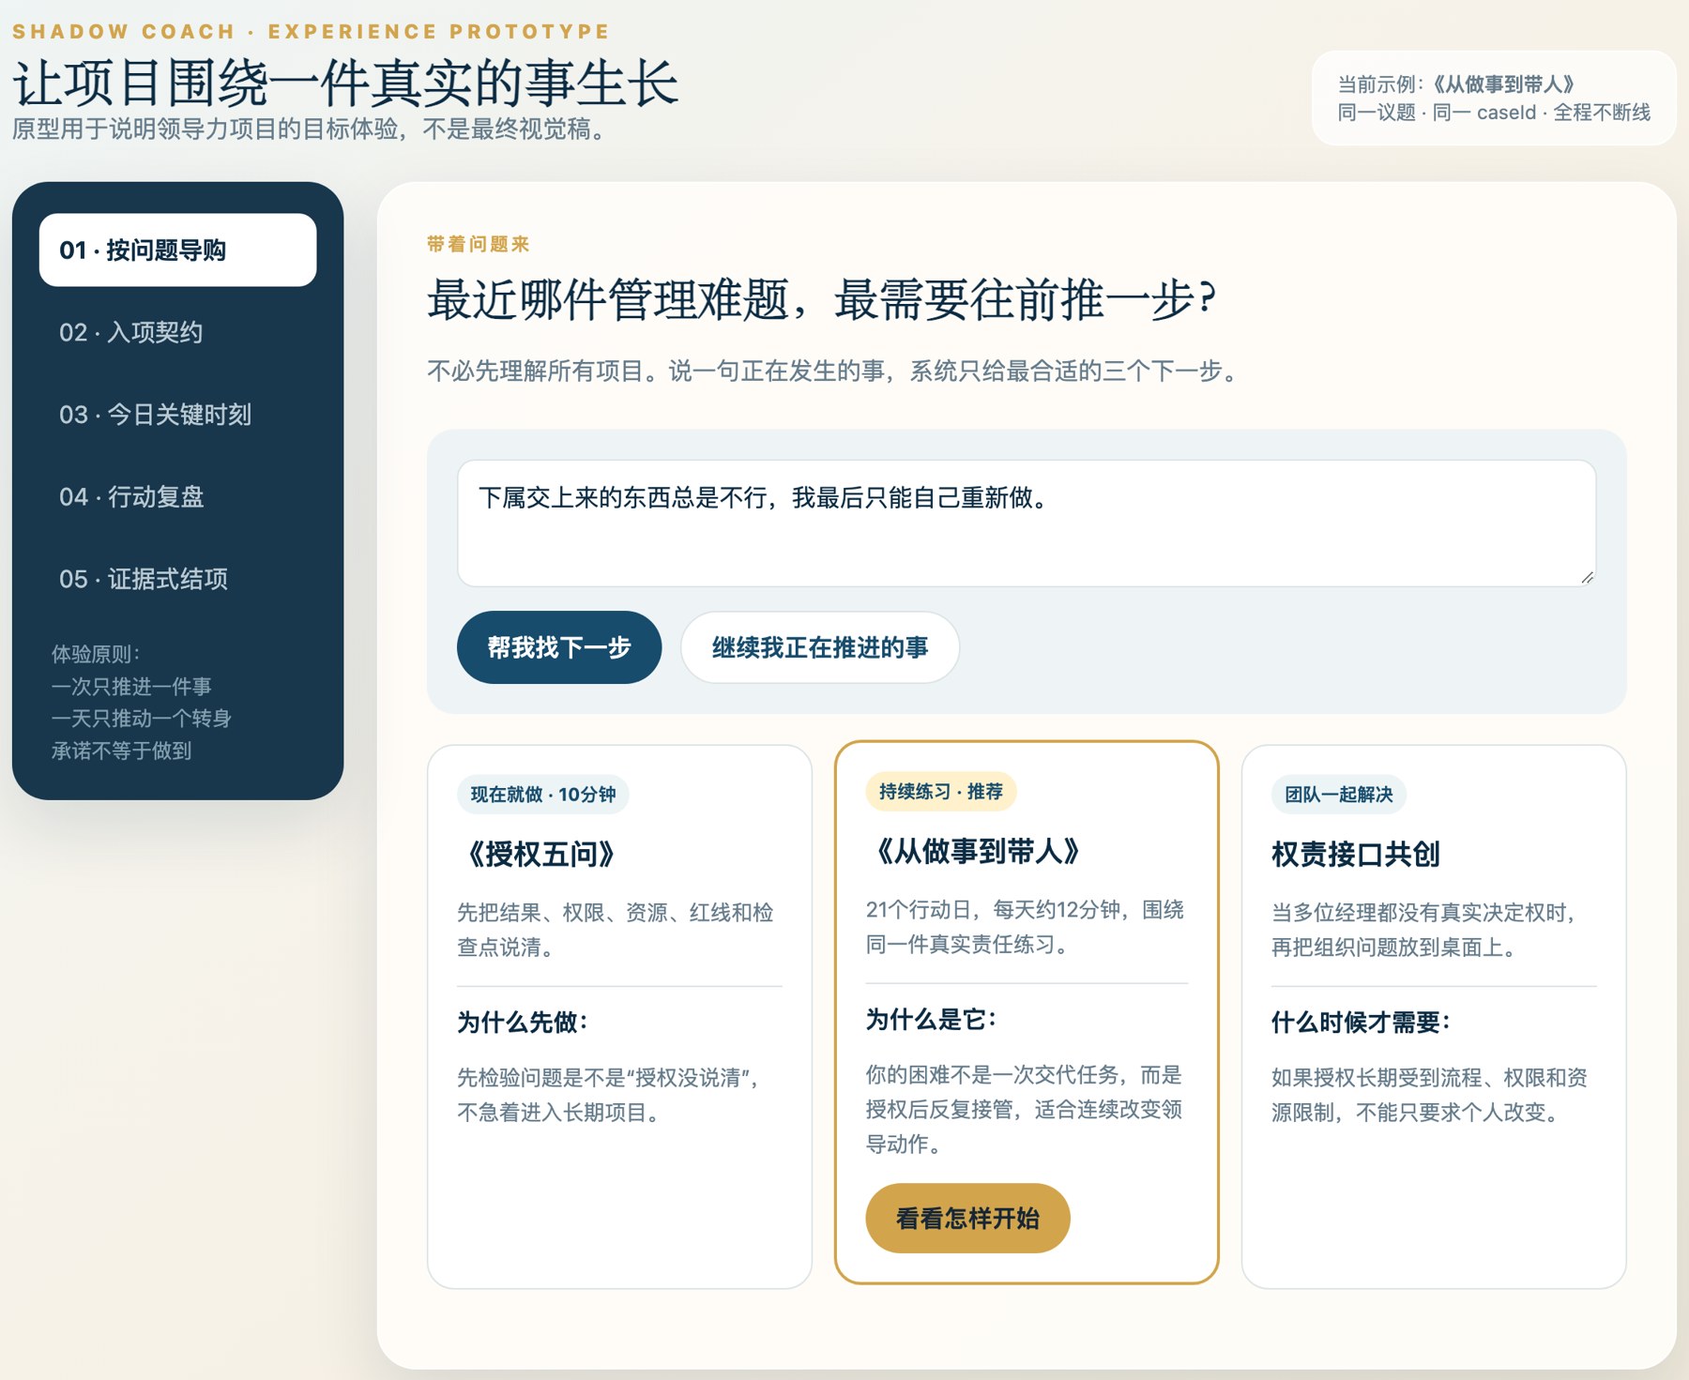
Task: Click the 为什么先做 heading
Action: [523, 1022]
